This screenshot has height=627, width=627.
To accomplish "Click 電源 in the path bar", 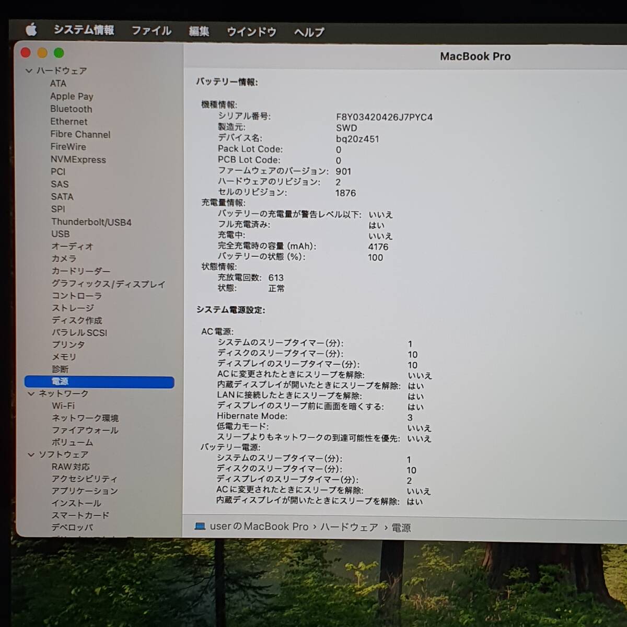I will (401, 528).
